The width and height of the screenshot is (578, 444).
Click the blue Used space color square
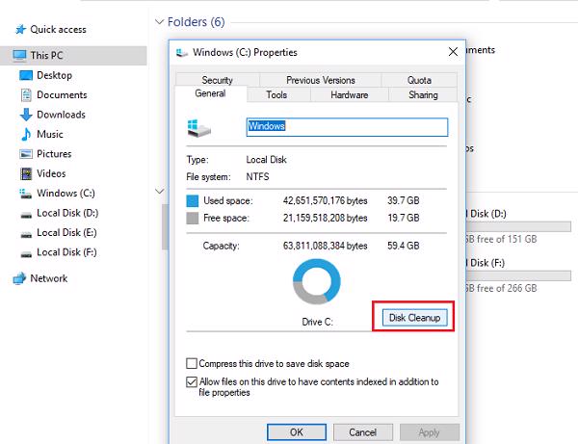(x=192, y=201)
